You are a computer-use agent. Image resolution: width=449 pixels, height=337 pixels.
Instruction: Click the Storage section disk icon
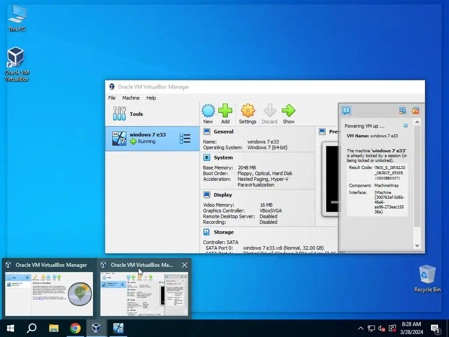[207, 232]
